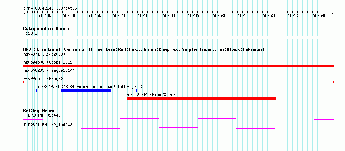Click the thin red nsv4371 variant line
The image size is (345, 151).
178,58
